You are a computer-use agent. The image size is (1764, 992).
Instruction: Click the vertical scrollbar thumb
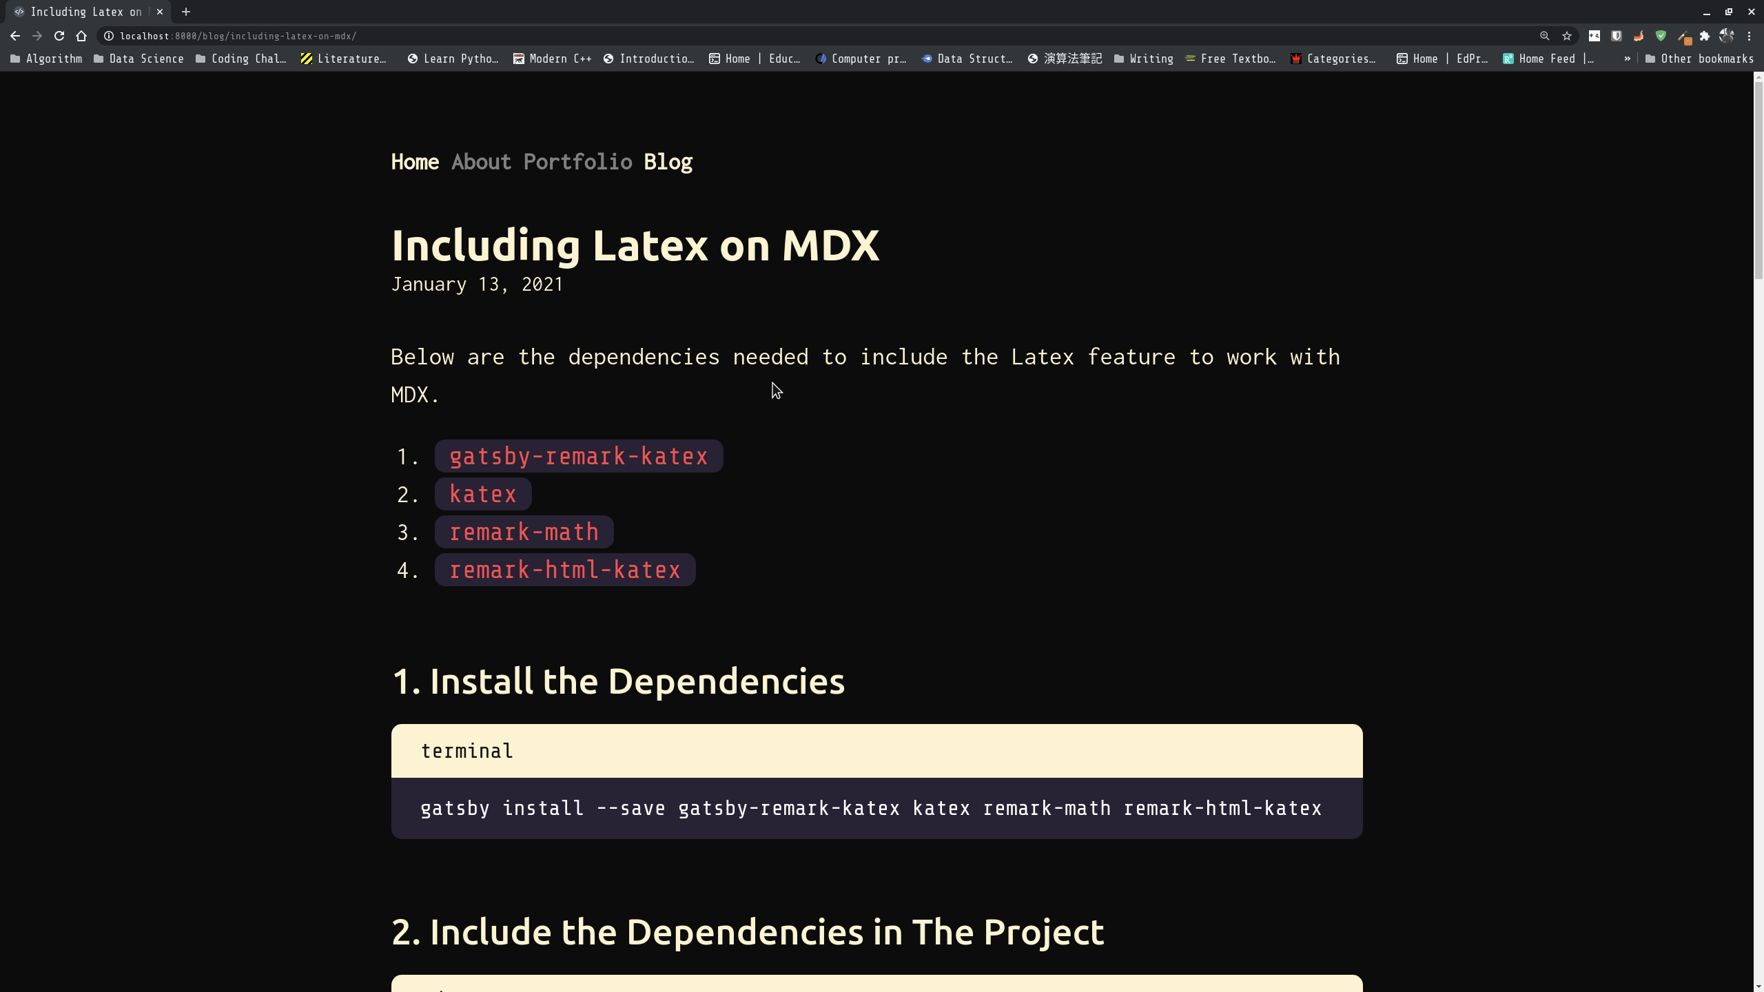[1758, 180]
